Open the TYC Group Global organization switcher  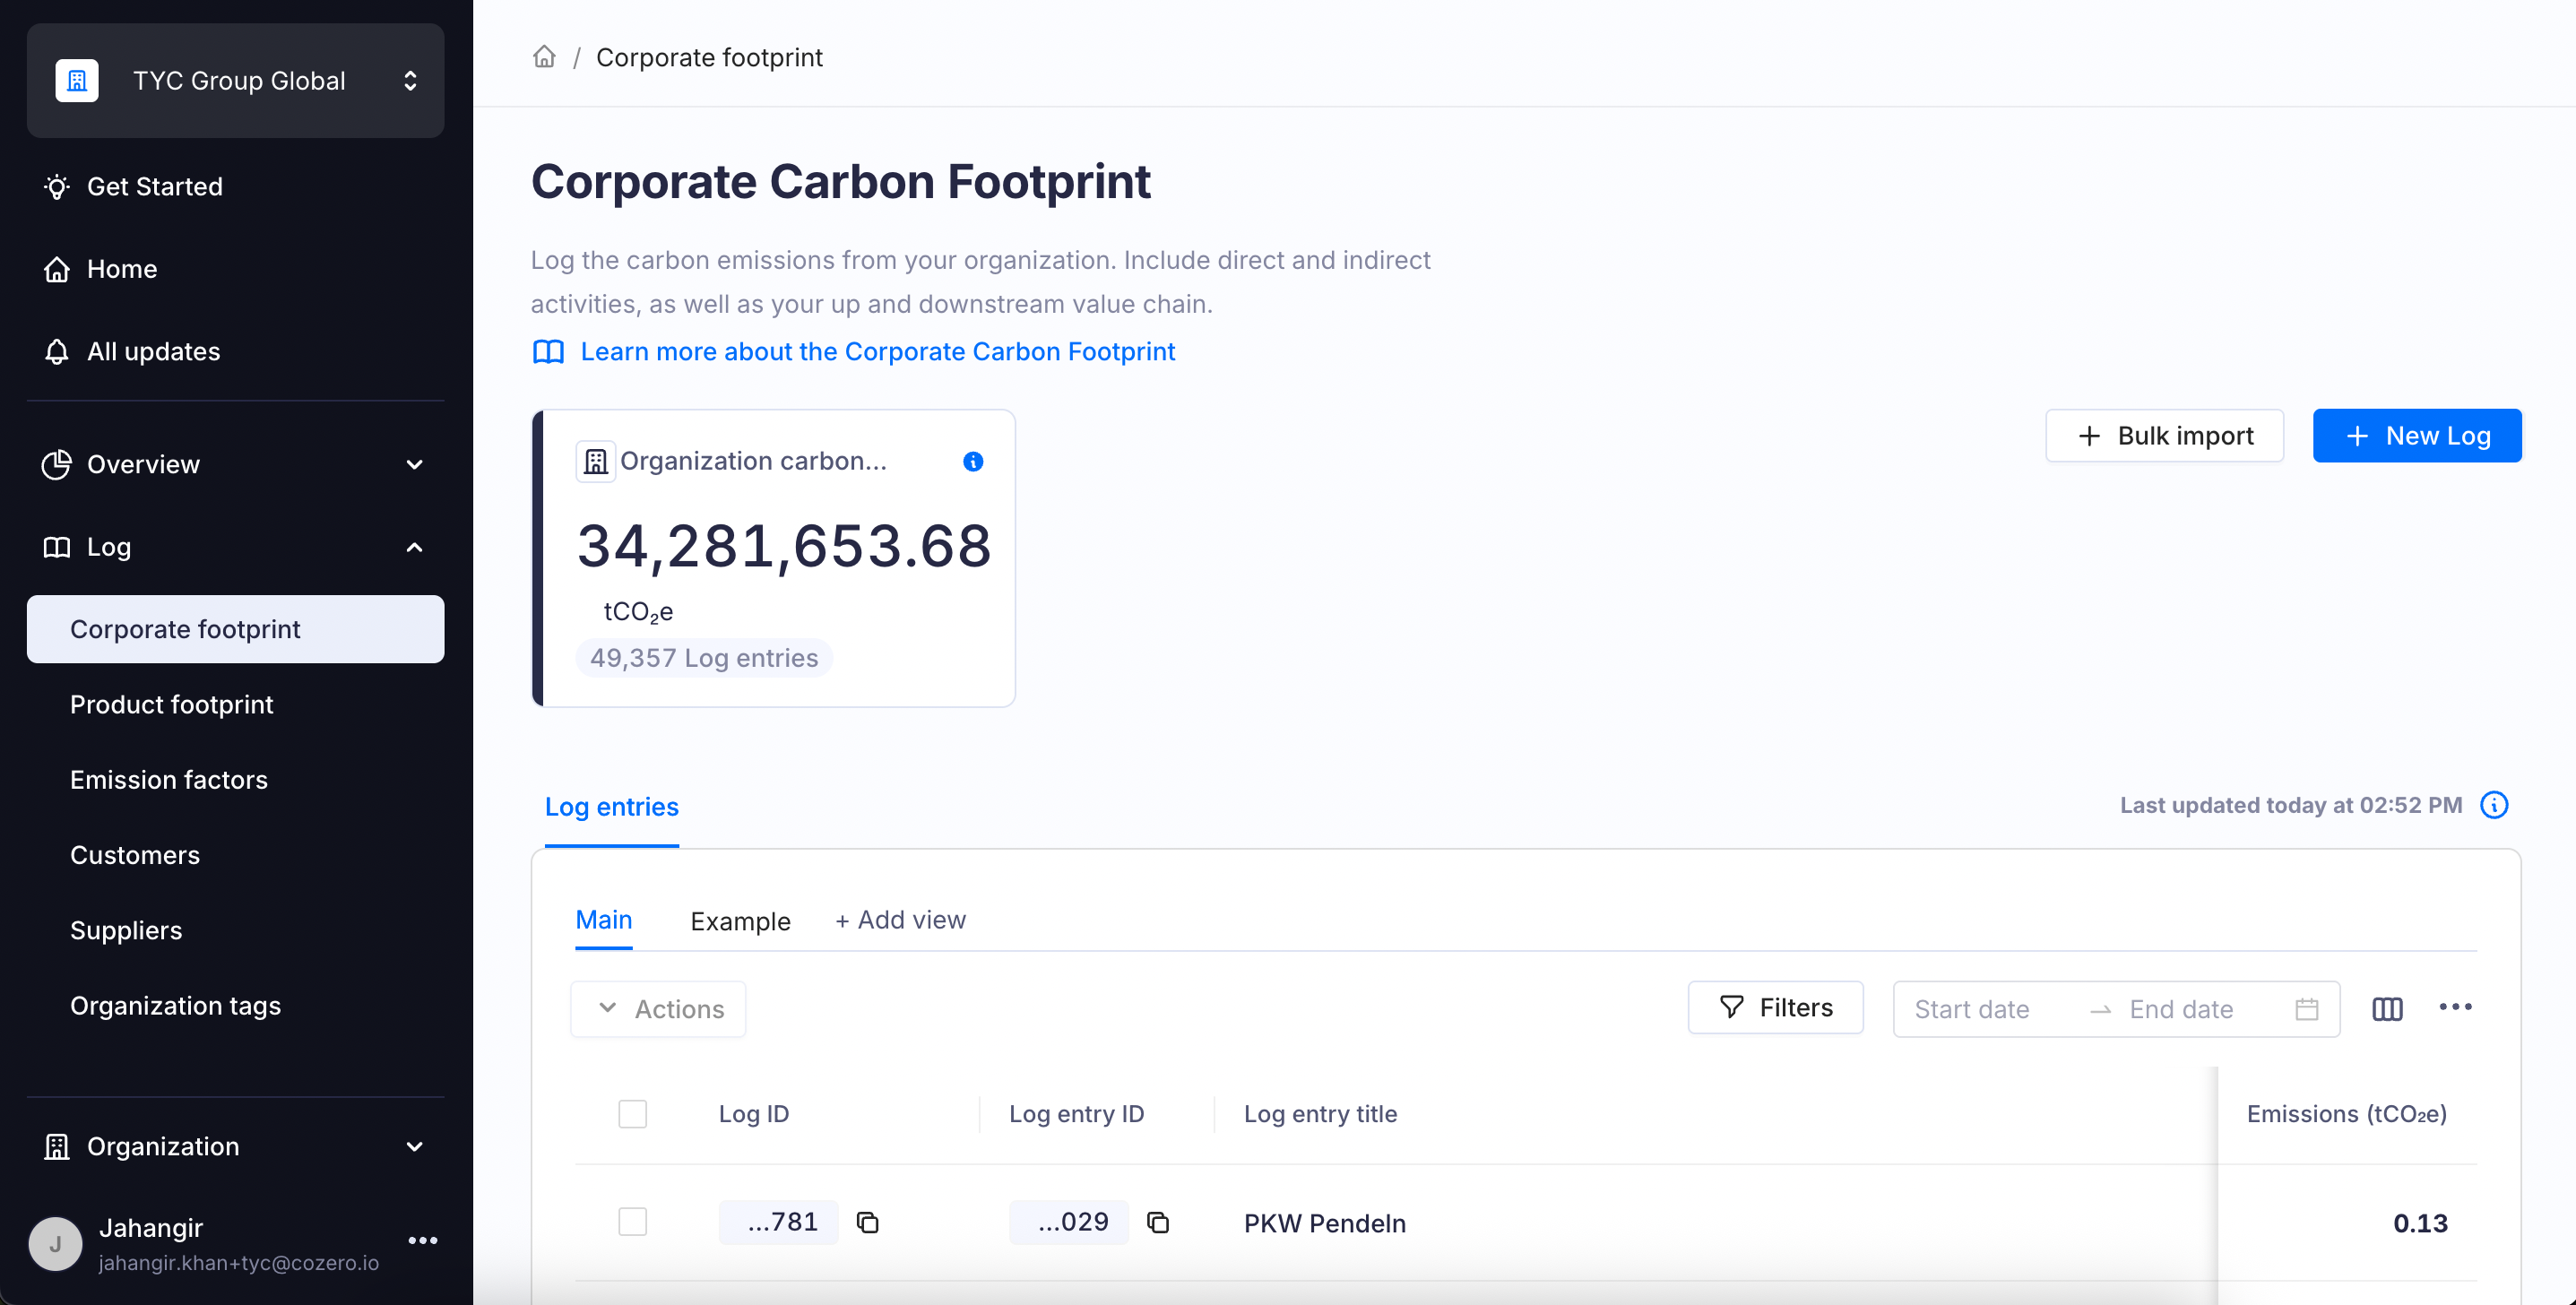click(x=235, y=80)
